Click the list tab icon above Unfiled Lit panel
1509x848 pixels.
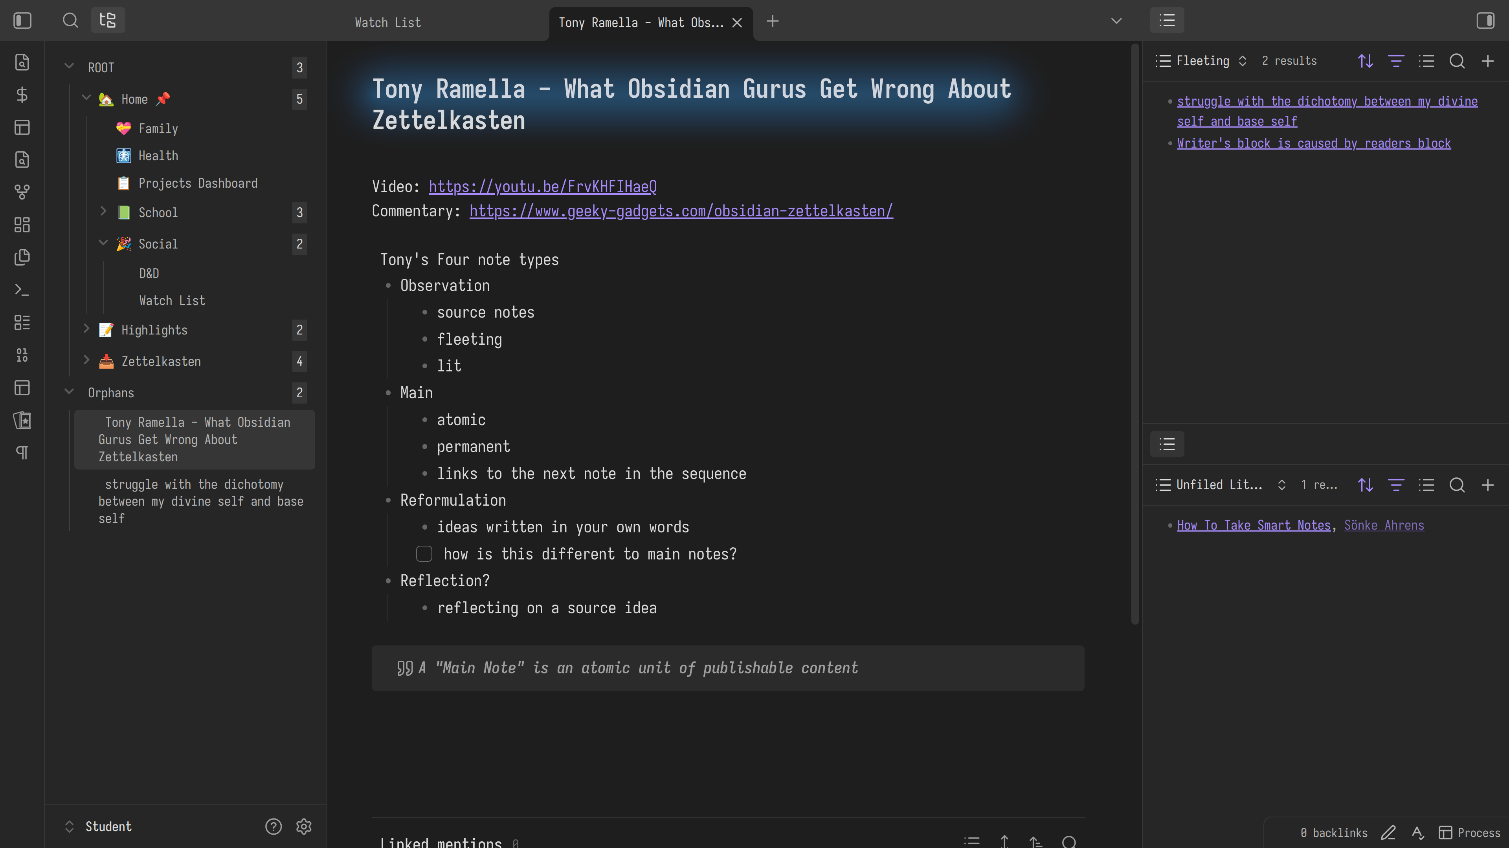[x=1167, y=444]
